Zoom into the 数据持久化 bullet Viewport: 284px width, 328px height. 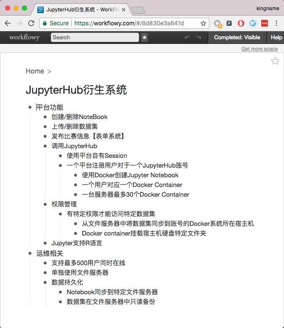click(x=45, y=282)
